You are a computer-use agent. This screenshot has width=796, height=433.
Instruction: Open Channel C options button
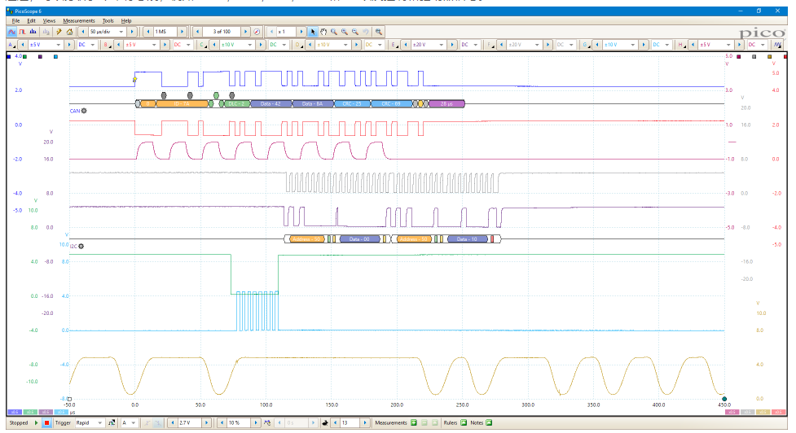tap(203, 45)
